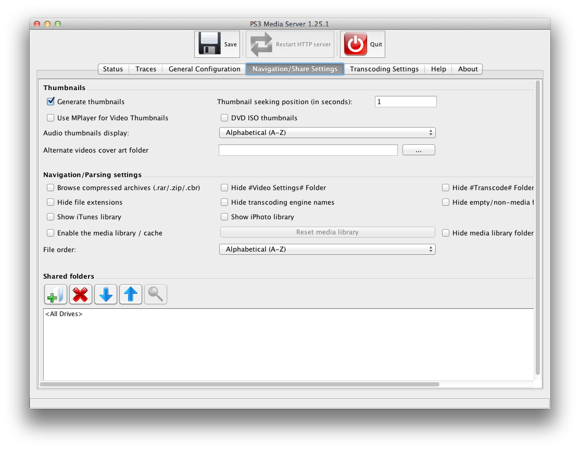Click the Save floppy disk icon
The width and height of the screenshot is (580, 450).
(209, 44)
